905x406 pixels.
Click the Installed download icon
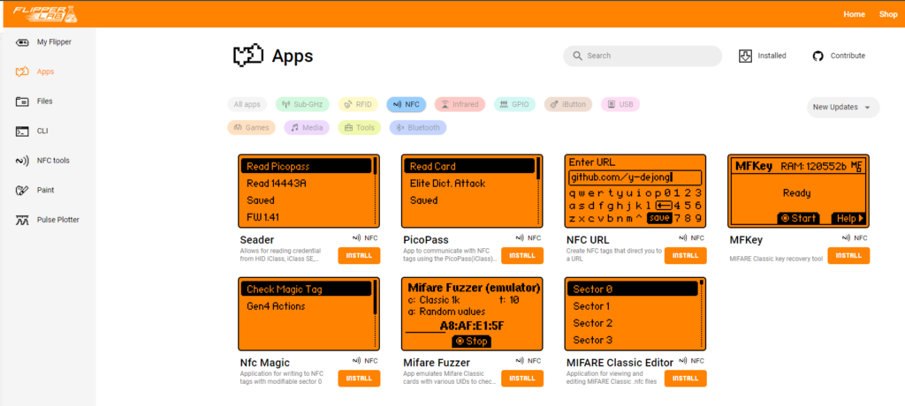(x=745, y=56)
